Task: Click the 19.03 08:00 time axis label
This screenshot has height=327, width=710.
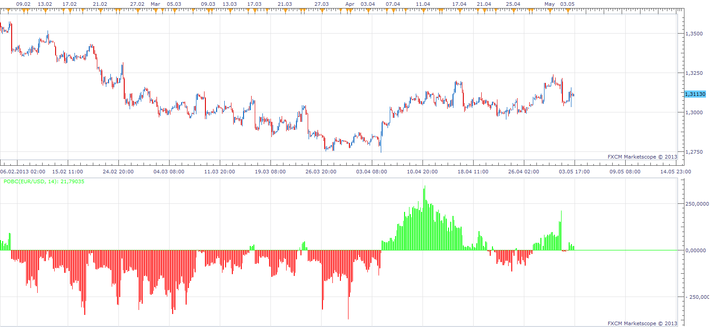Action: (x=270, y=172)
